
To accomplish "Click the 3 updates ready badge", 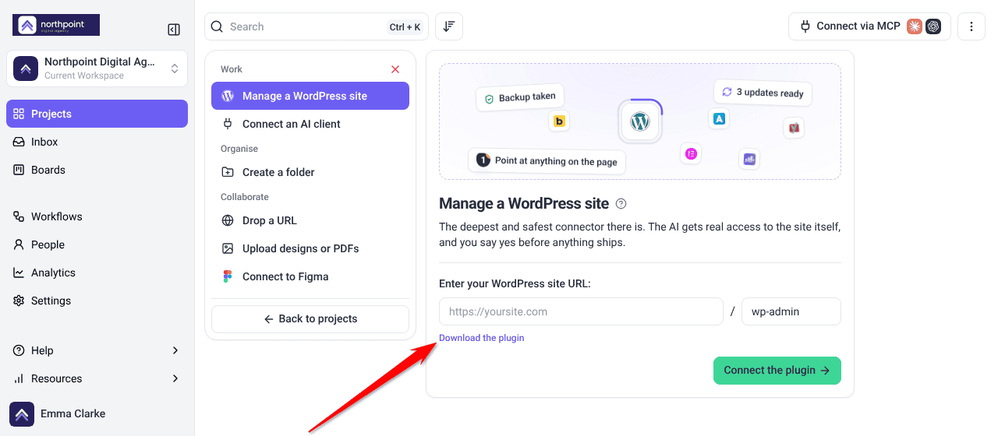I will (763, 93).
